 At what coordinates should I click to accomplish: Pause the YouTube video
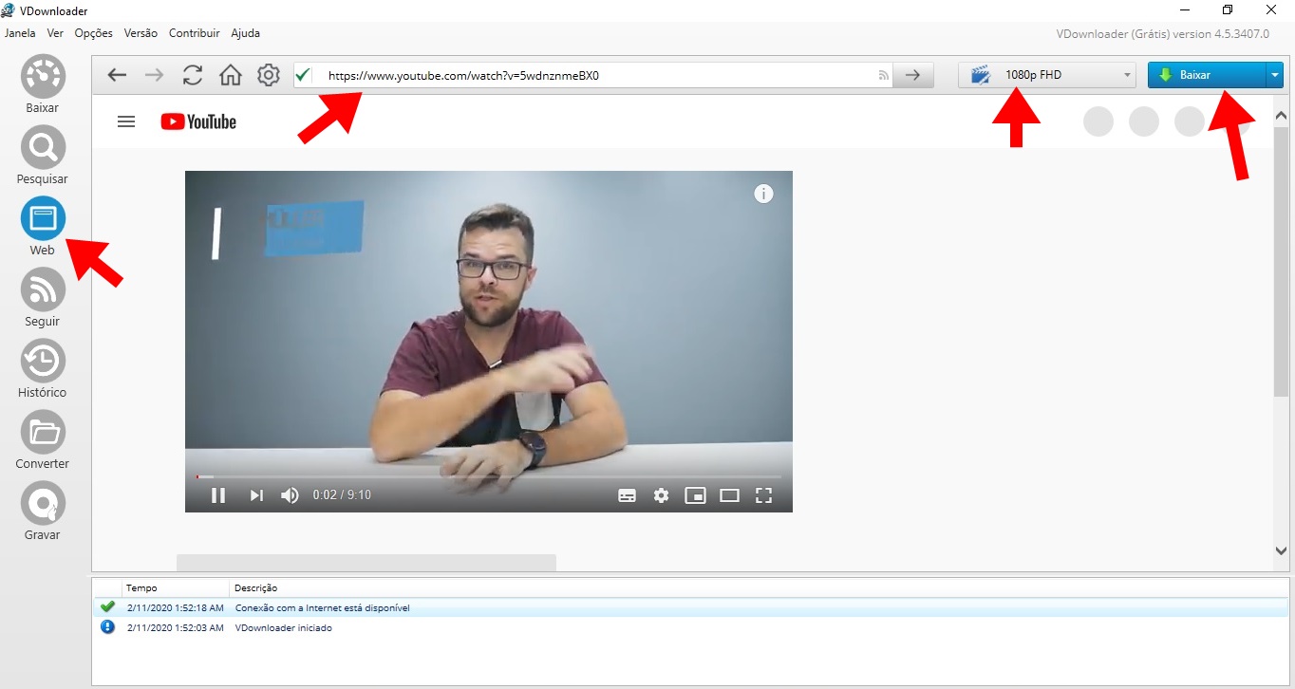[x=218, y=495]
